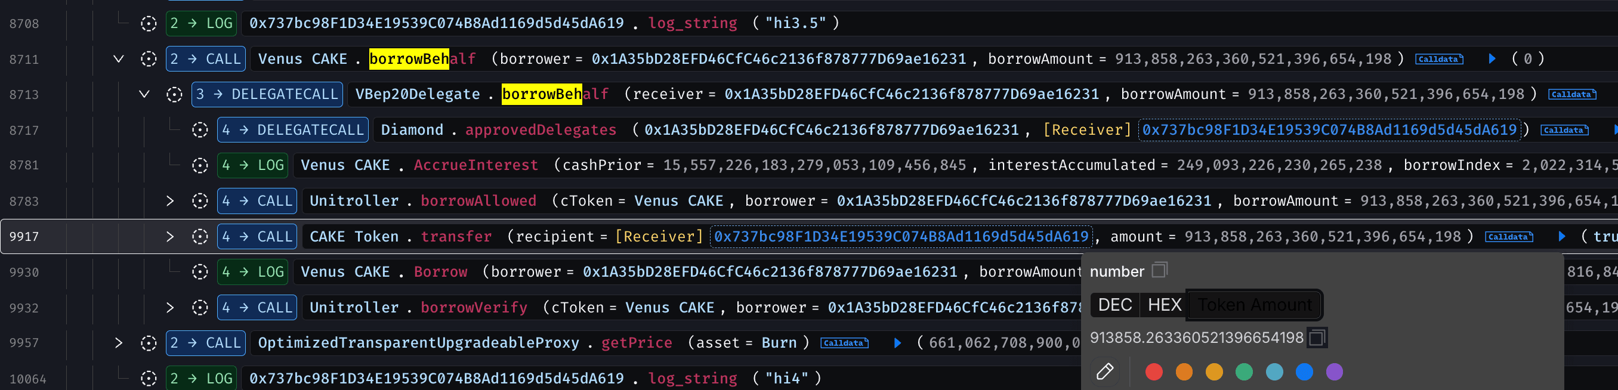Viewport: 1618px width, 390px height.
Task: Expand the Unitroller borrowAllowed call
Action: (x=169, y=201)
